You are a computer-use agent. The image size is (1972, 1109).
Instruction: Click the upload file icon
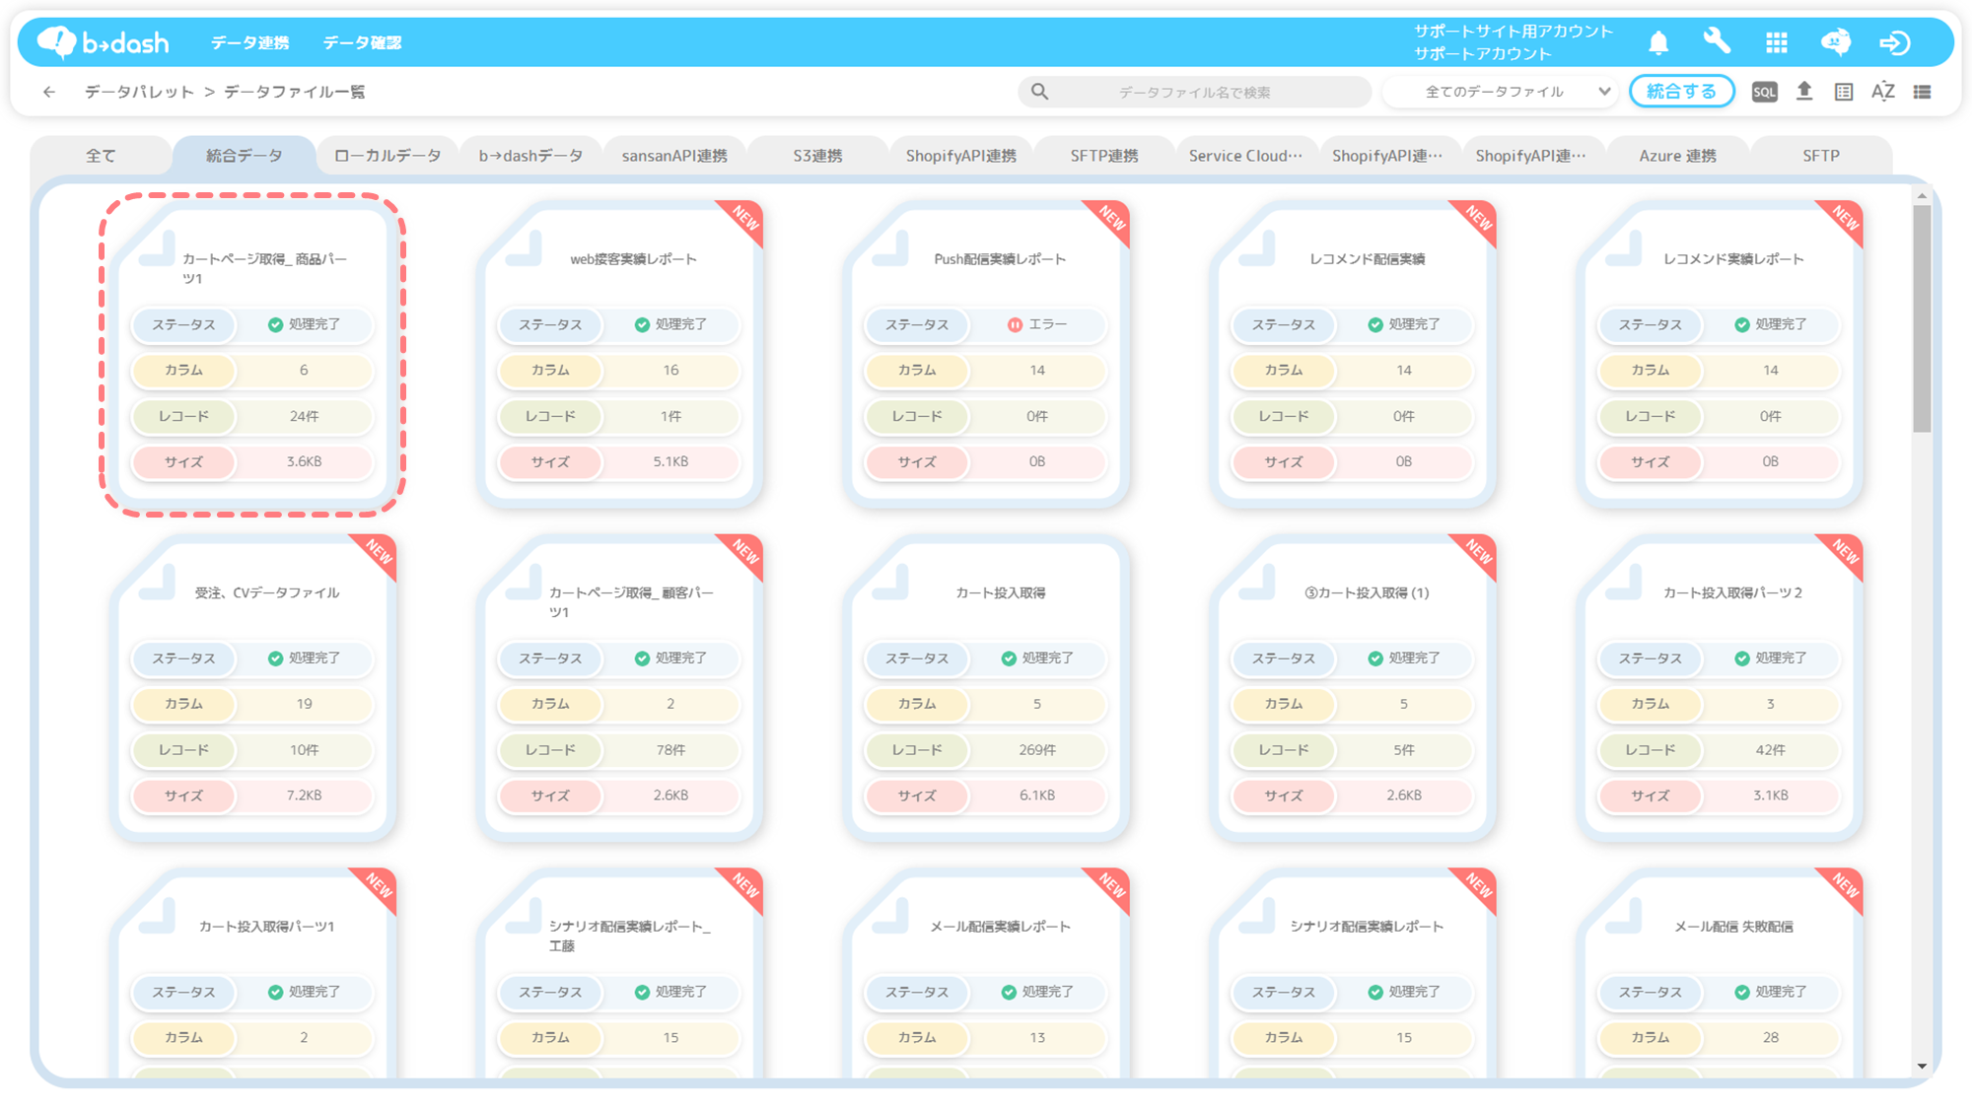(x=1804, y=92)
